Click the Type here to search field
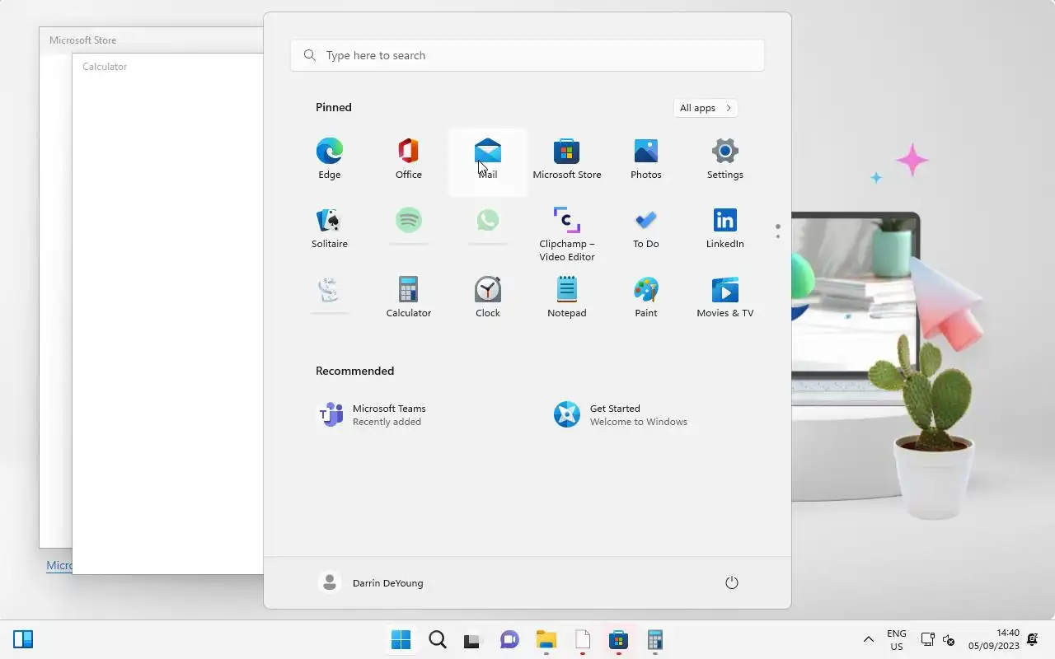 (x=527, y=55)
